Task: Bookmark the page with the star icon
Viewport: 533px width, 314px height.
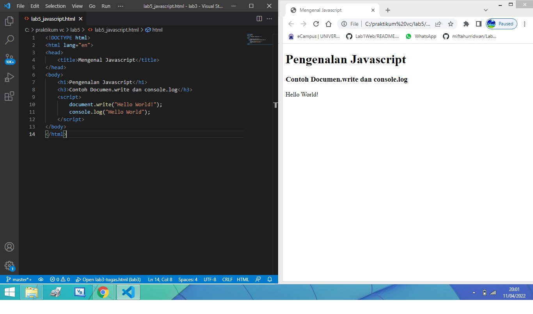Action: click(451, 24)
